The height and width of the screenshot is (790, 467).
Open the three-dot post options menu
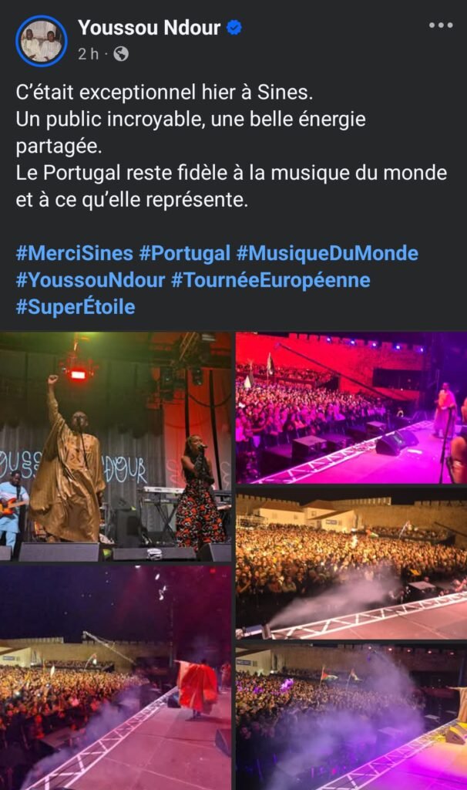pyautogui.click(x=440, y=25)
